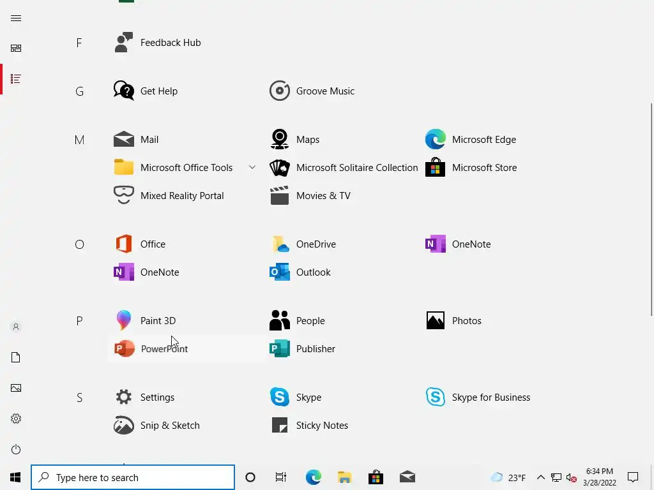Click the Windows Start button
Image resolution: width=654 pixels, height=490 pixels.
(x=15, y=477)
